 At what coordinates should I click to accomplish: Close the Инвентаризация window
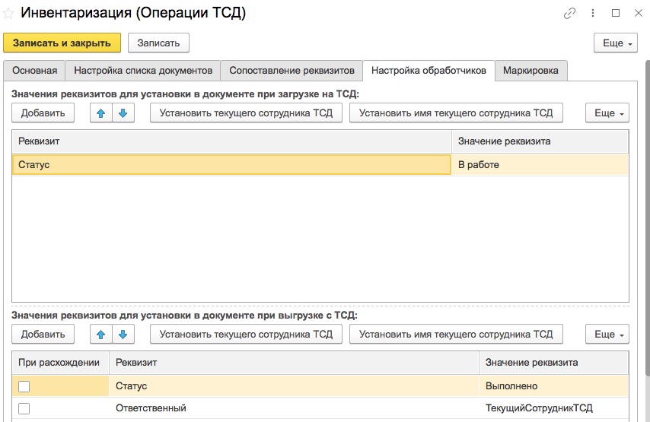point(639,13)
